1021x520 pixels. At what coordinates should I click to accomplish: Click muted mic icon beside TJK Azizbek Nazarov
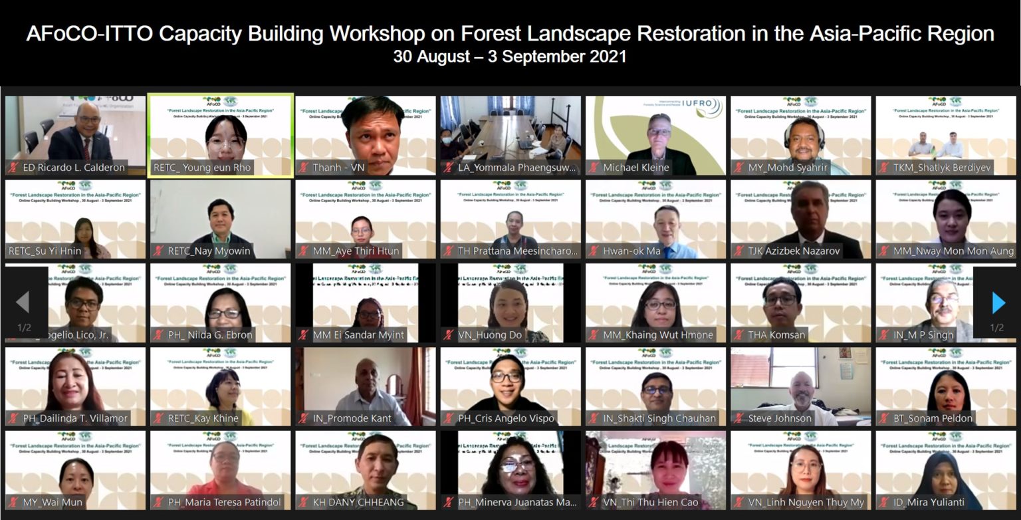point(738,251)
